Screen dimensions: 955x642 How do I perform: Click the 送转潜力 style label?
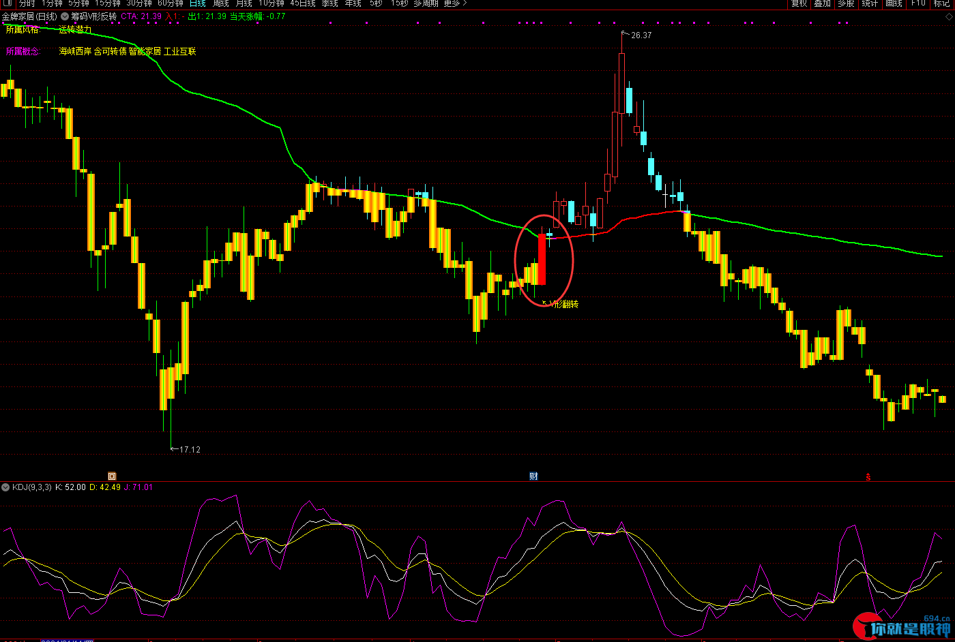[x=75, y=29]
